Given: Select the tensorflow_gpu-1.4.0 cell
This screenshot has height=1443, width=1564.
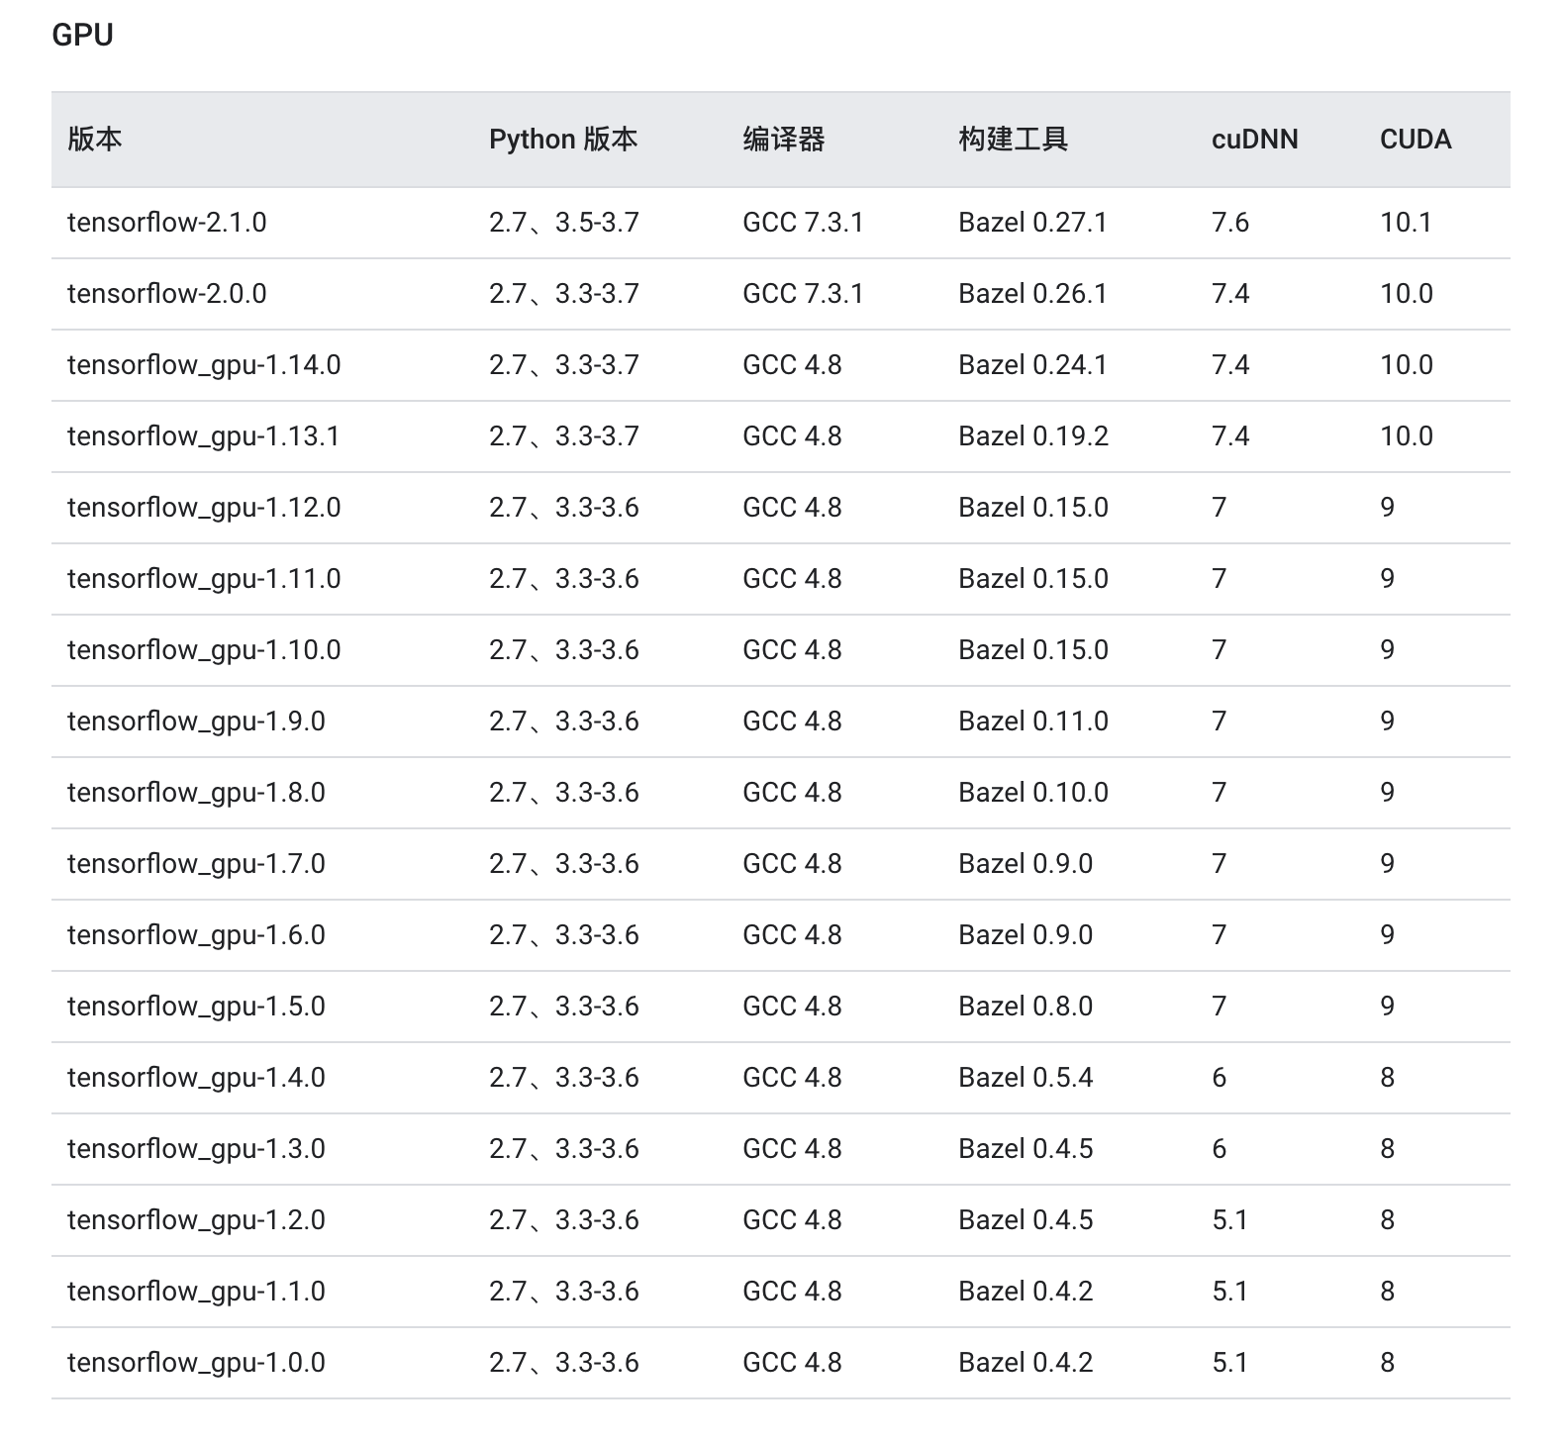Looking at the screenshot, I should click(x=196, y=1078).
